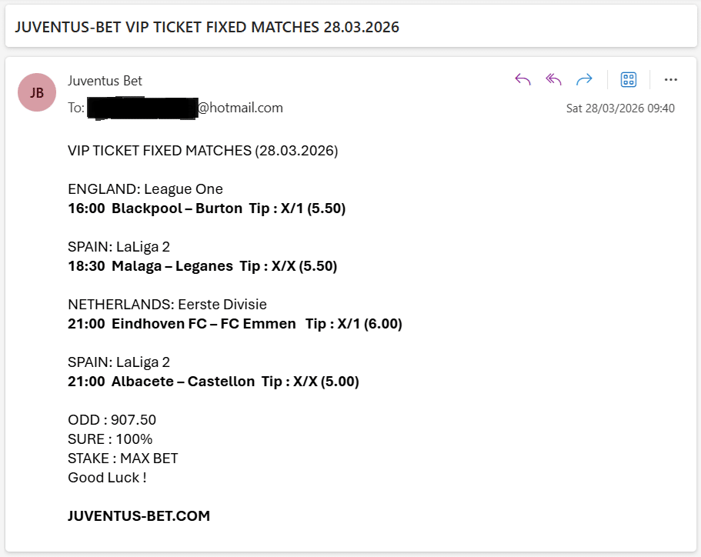The width and height of the screenshot is (701, 557).
Task: Click the JB sender avatar
Action: [x=37, y=92]
